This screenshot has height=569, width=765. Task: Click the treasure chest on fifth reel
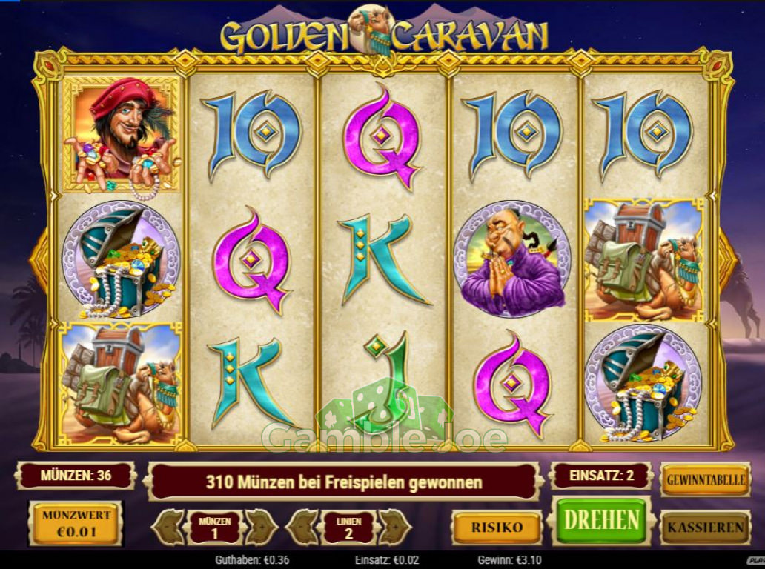[x=644, y=384]
